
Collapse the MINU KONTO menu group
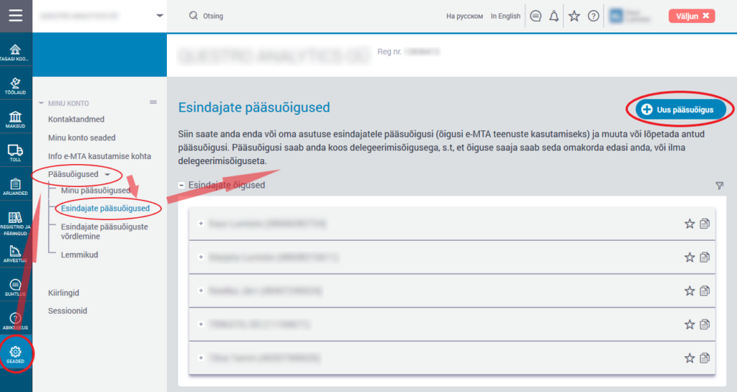point(41,104)
